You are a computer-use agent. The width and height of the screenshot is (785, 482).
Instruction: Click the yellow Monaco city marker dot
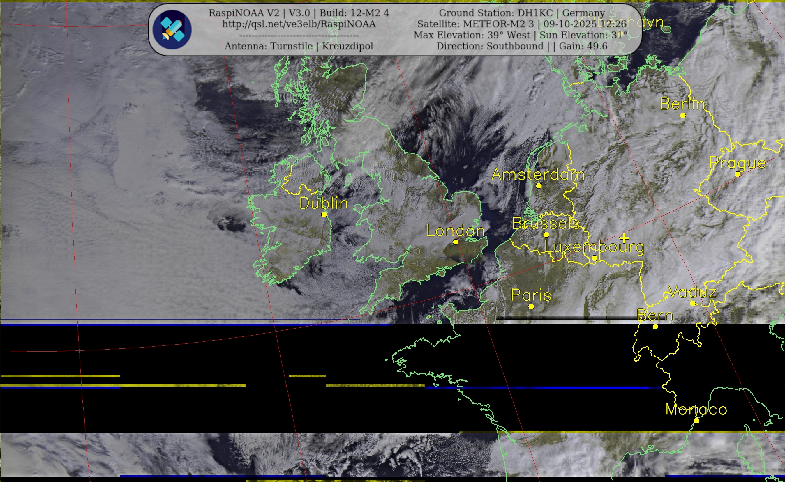pos(697,421)
